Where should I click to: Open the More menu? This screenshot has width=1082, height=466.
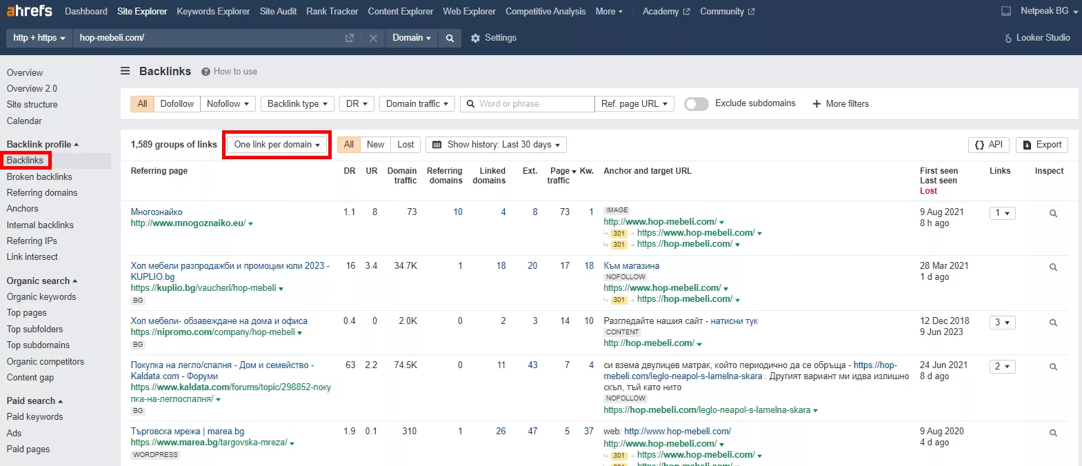click(x=609, y=11)
